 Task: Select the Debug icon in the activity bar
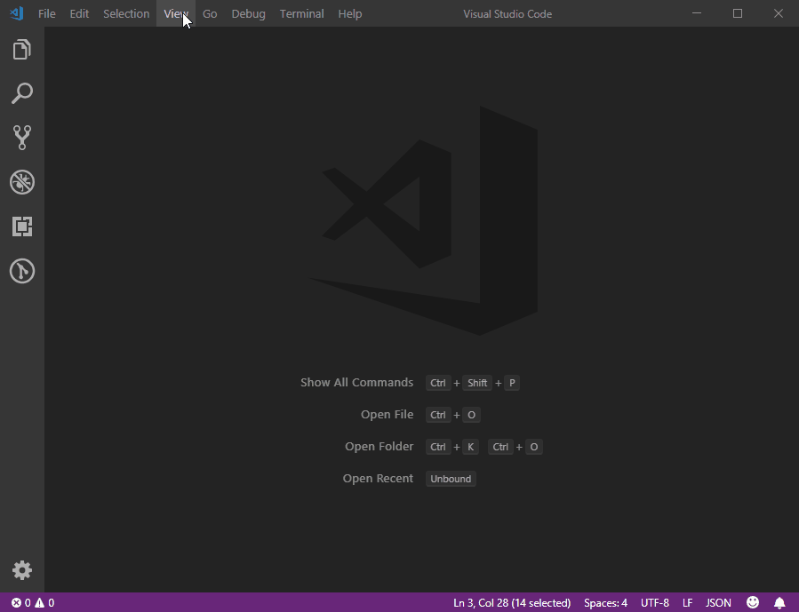[x=21, y=182]
